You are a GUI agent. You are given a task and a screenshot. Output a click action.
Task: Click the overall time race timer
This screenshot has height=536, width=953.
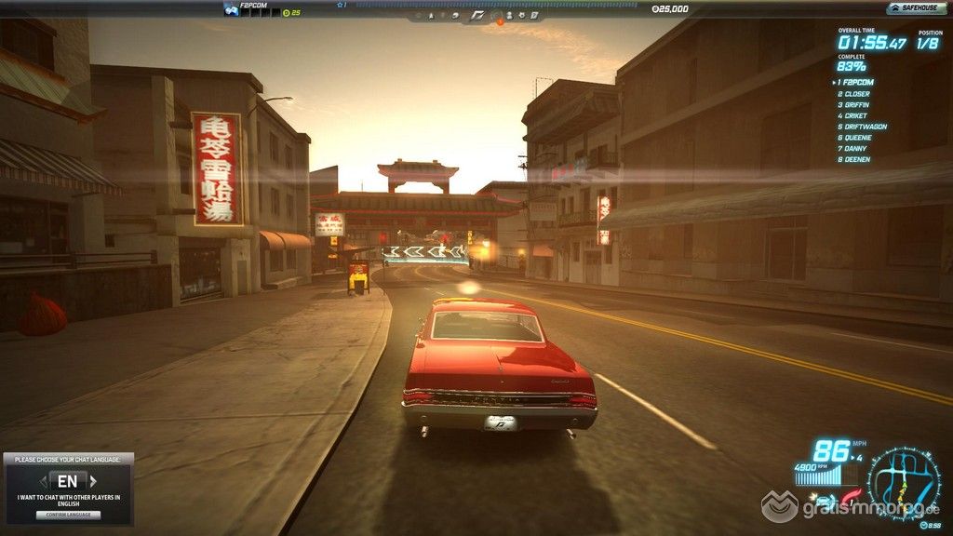(871, 43)
